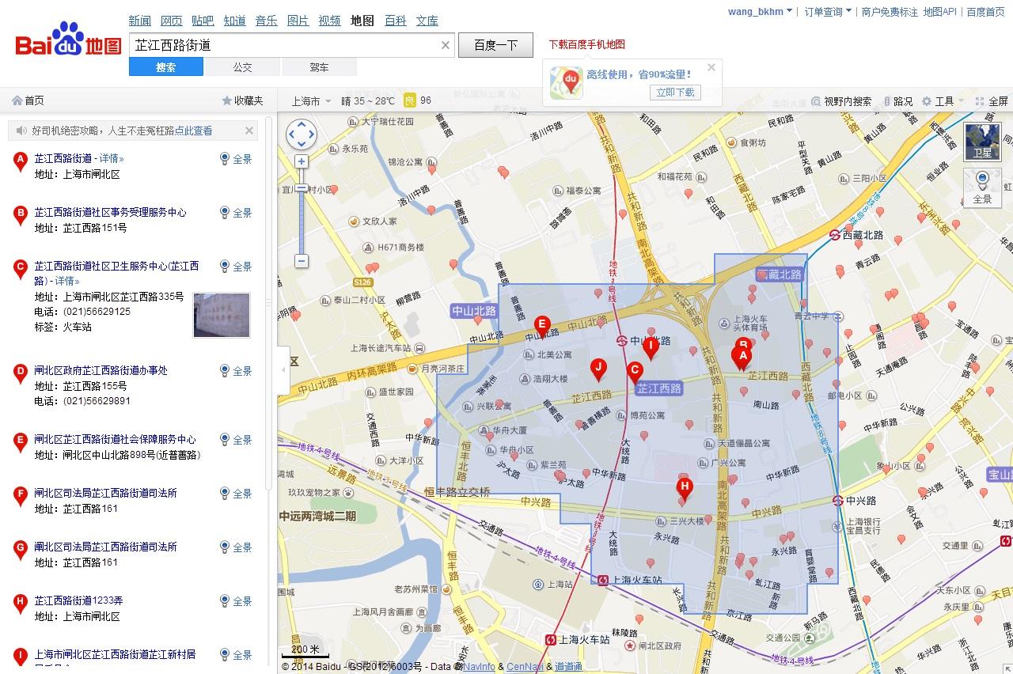Viewport: 1013px width, 674px height.
Task: Zoom in with the plus button
Action: 302,161
